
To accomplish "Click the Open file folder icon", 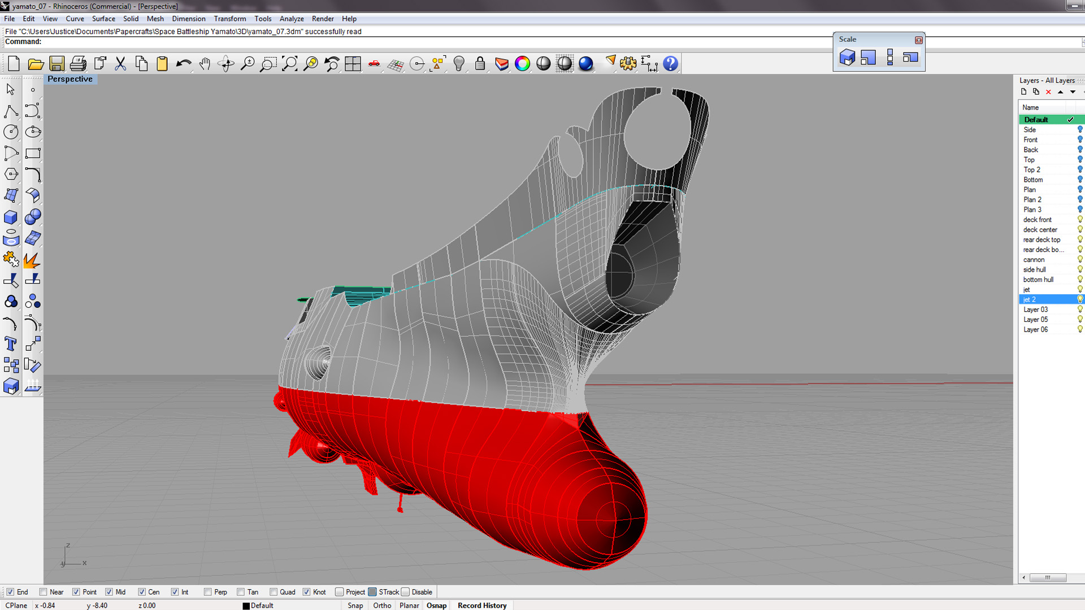I will pyautogui.click(x=36, y=63).
